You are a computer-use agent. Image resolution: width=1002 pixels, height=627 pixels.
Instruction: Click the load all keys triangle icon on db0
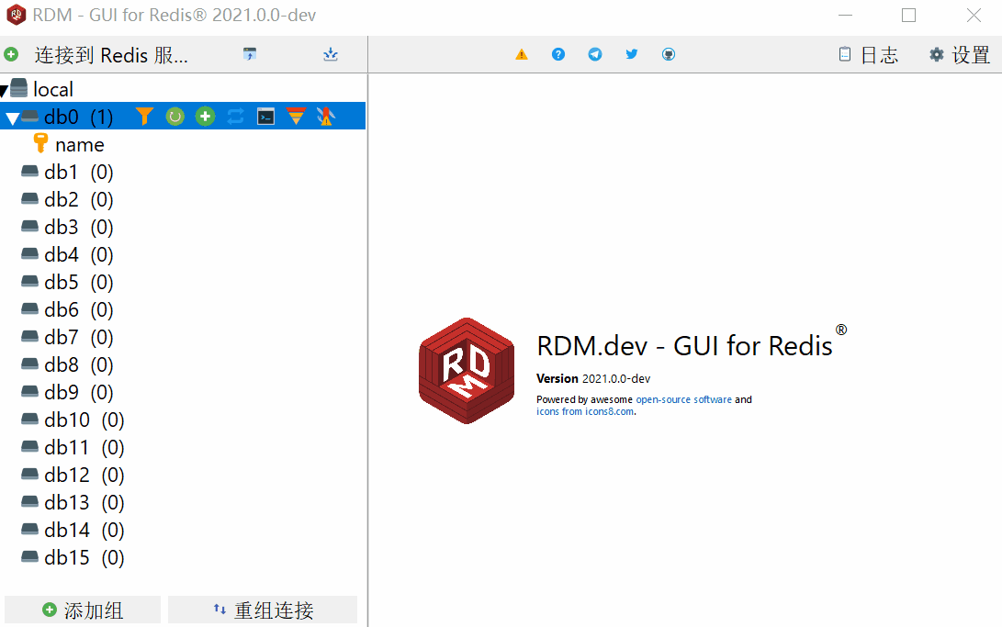(297, 117)
